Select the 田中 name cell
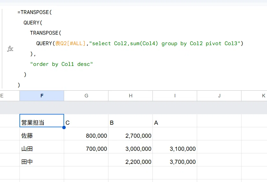 [x=42, y=160]
